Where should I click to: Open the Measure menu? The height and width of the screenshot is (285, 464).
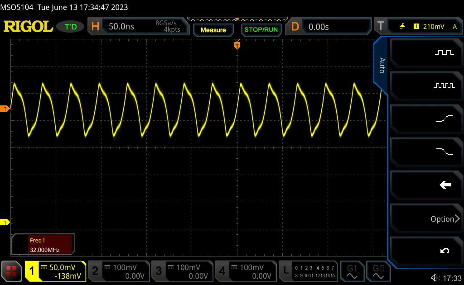tap(213, 30)
